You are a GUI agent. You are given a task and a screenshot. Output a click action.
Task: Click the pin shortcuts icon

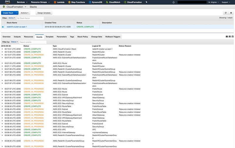pyautogui.click(x=146, y=2)
